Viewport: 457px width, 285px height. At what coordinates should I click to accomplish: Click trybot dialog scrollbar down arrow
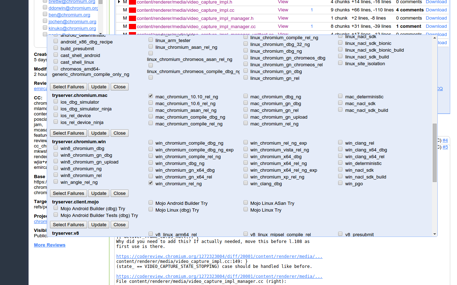click(435, 234)
